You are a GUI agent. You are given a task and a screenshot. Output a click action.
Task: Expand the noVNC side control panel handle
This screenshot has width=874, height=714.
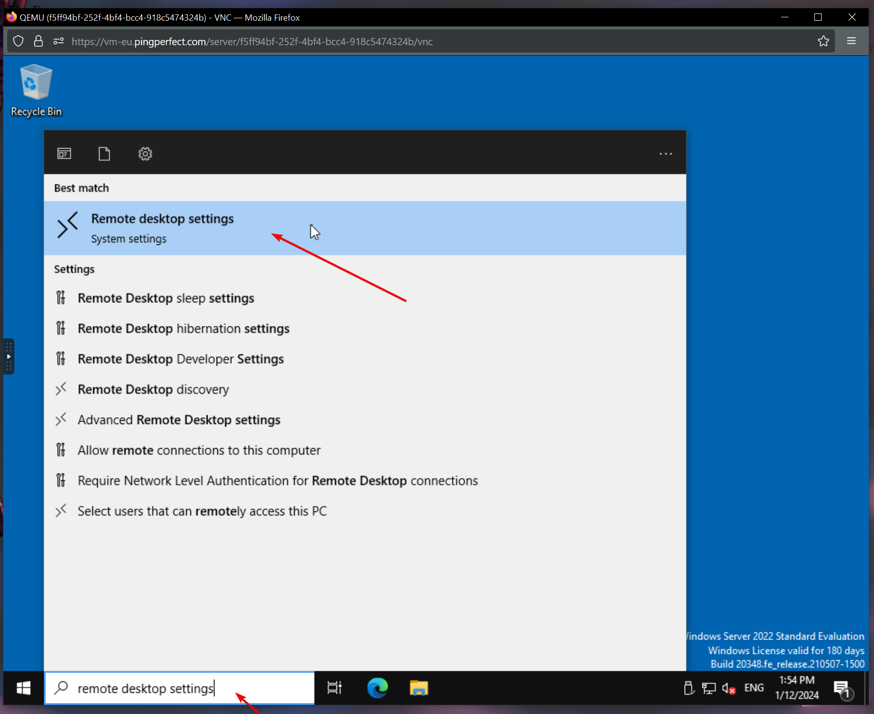9,356
